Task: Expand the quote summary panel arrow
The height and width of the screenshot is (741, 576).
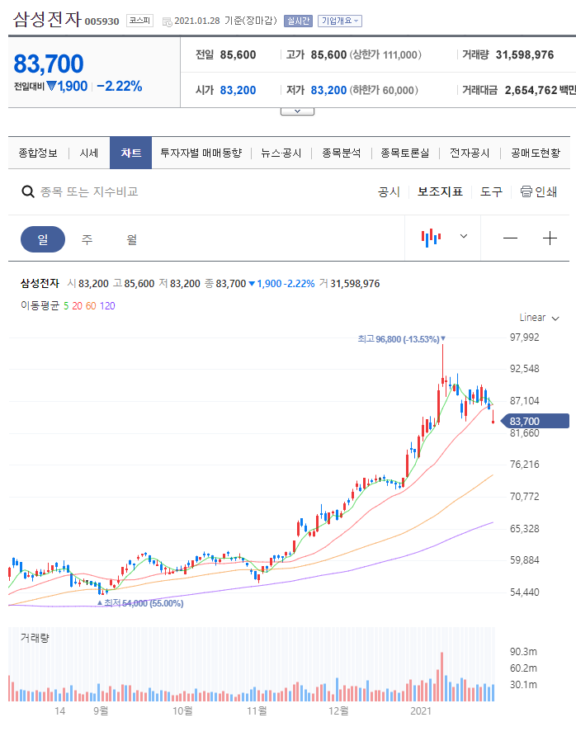Action: click(x=297, y=111)
